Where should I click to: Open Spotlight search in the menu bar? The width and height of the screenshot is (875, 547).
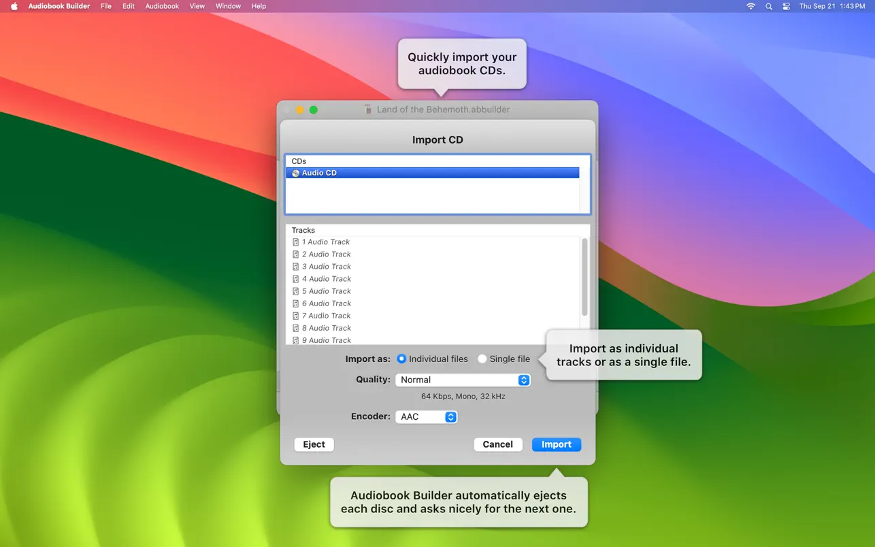769,6
